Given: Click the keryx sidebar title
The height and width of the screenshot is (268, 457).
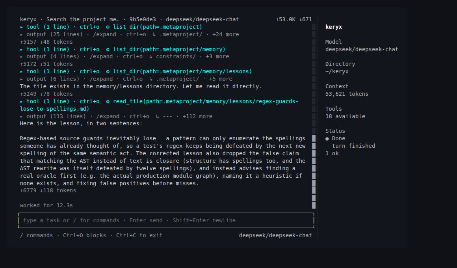Looking at the screenshot, I should [334, 27].
